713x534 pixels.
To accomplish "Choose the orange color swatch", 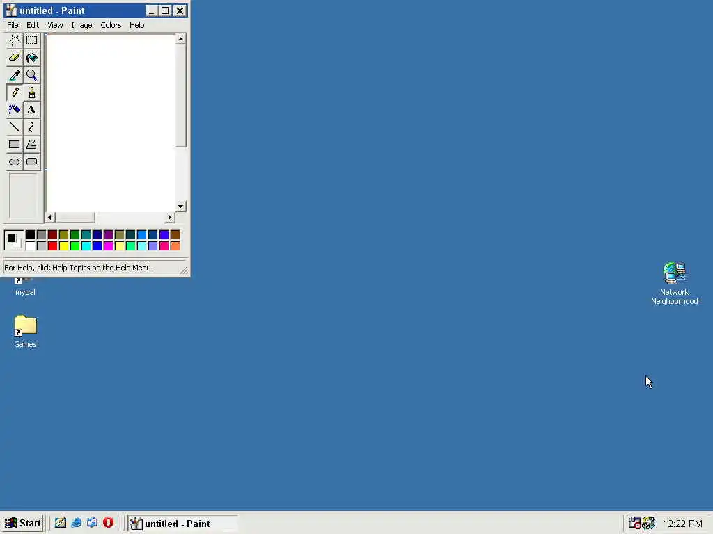I will (175, 245).
